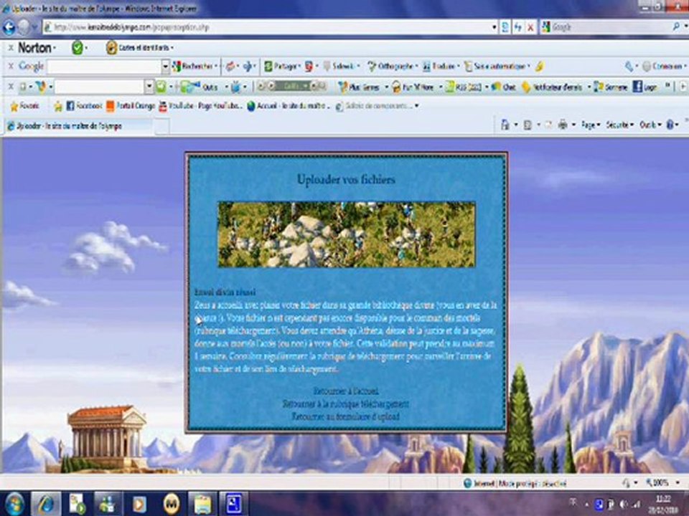Click the search magnifier icon in Google search box
The image size is (689, 516).
(x=676, y=27)
